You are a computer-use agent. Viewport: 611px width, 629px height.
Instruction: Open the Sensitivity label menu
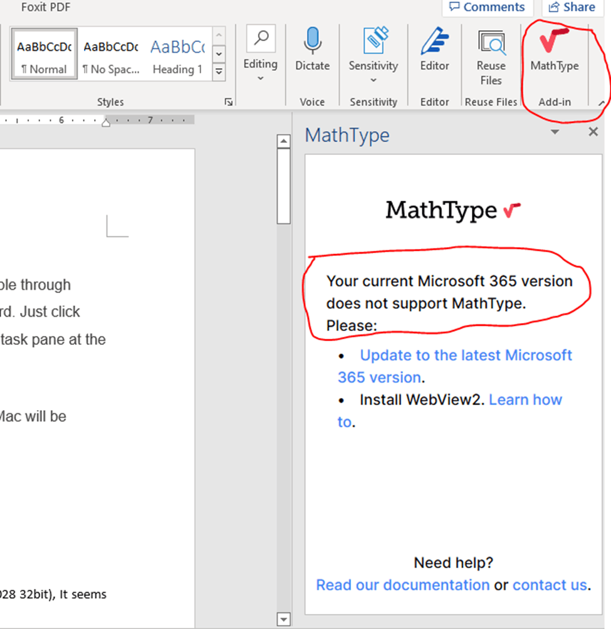click(x=373, y=55)
